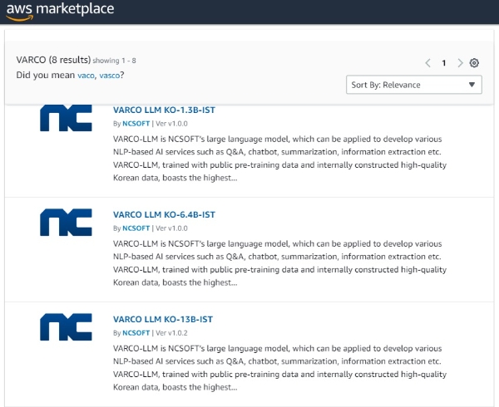
Task: Open NCSOFT vendor link under KO-6.4B-IST
Action: 136,228
